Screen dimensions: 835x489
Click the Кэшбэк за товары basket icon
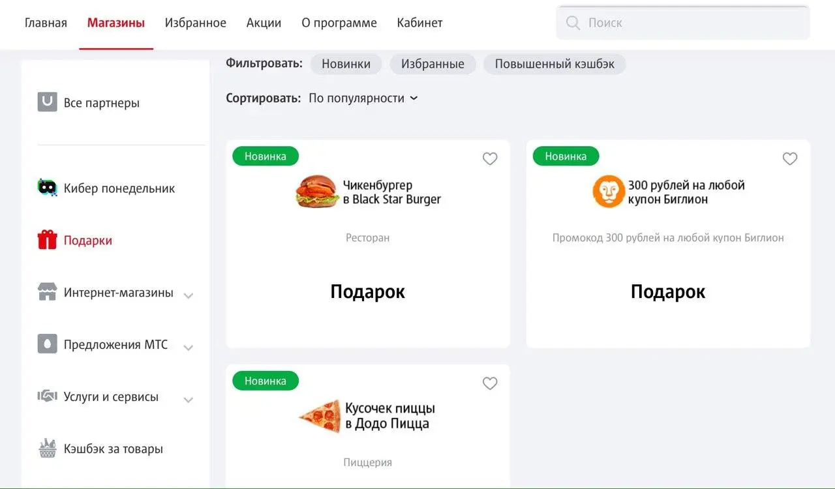click(x=47, y=449)
